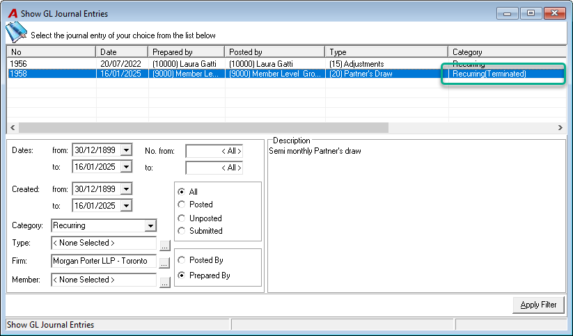Sort by the Date column header
This screenshot has height=336, width=573.
point(122,52)
